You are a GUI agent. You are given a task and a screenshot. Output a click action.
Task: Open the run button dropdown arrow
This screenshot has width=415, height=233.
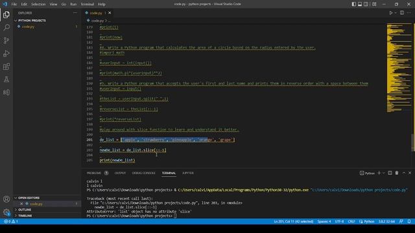pyautogui.click(x=396, y=13)
